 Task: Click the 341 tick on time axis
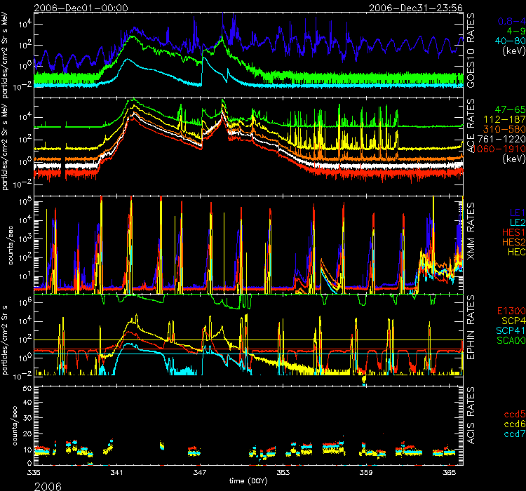click(116, 473)
